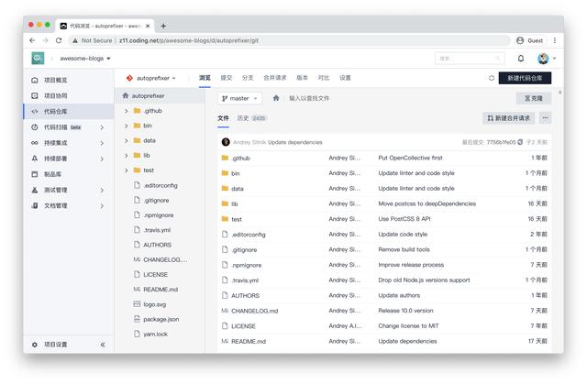The height and width of the screenshot is (384, 587).
Task: Open 项目设置 at sidebar bottom
Action: tap(55, 345)
